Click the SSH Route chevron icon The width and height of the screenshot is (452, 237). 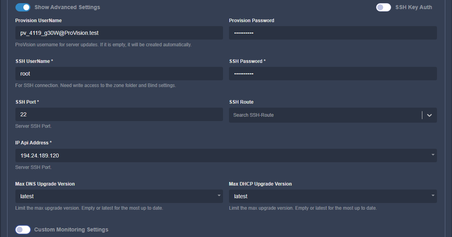429,115
